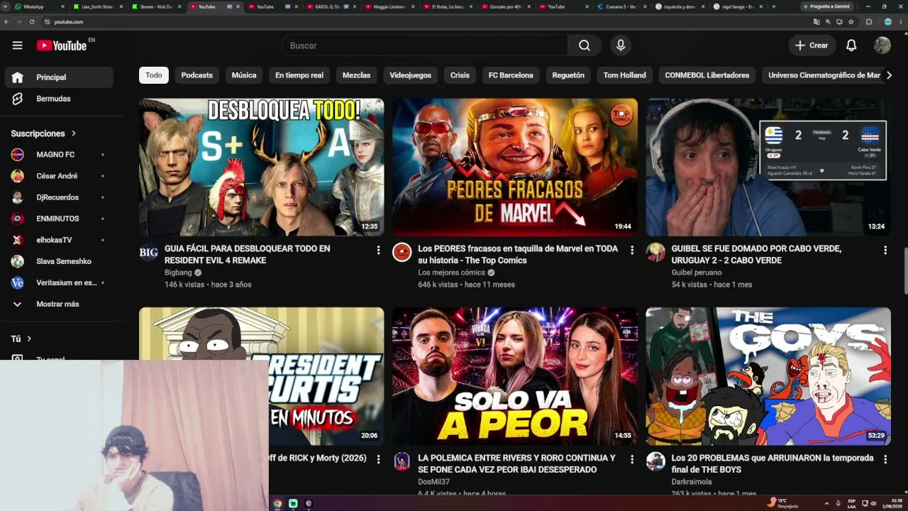Open the Tú section chevron
Viewport: 908px width, 511px height.
click(29, 339)
